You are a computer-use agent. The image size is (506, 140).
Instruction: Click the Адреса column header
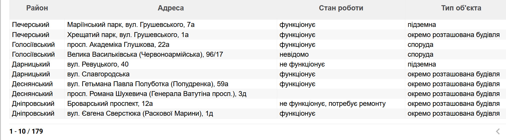tap(171, 8)
